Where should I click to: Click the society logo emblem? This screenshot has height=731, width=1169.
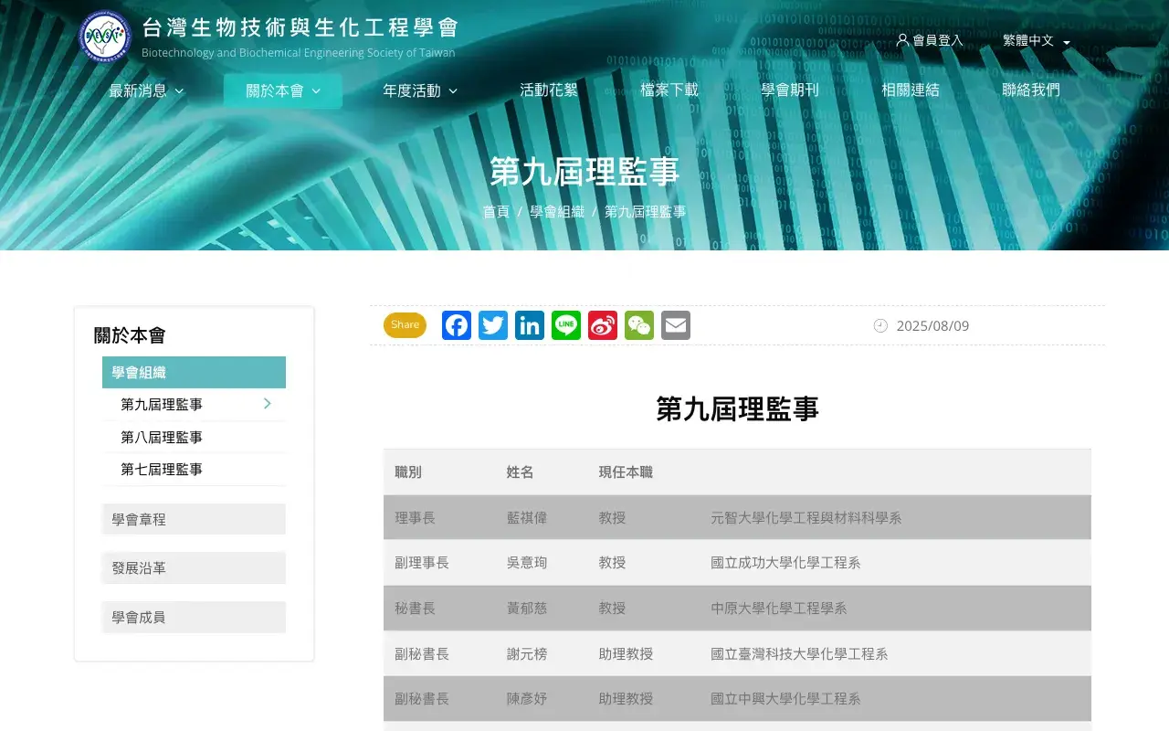(x=105, y=37)
